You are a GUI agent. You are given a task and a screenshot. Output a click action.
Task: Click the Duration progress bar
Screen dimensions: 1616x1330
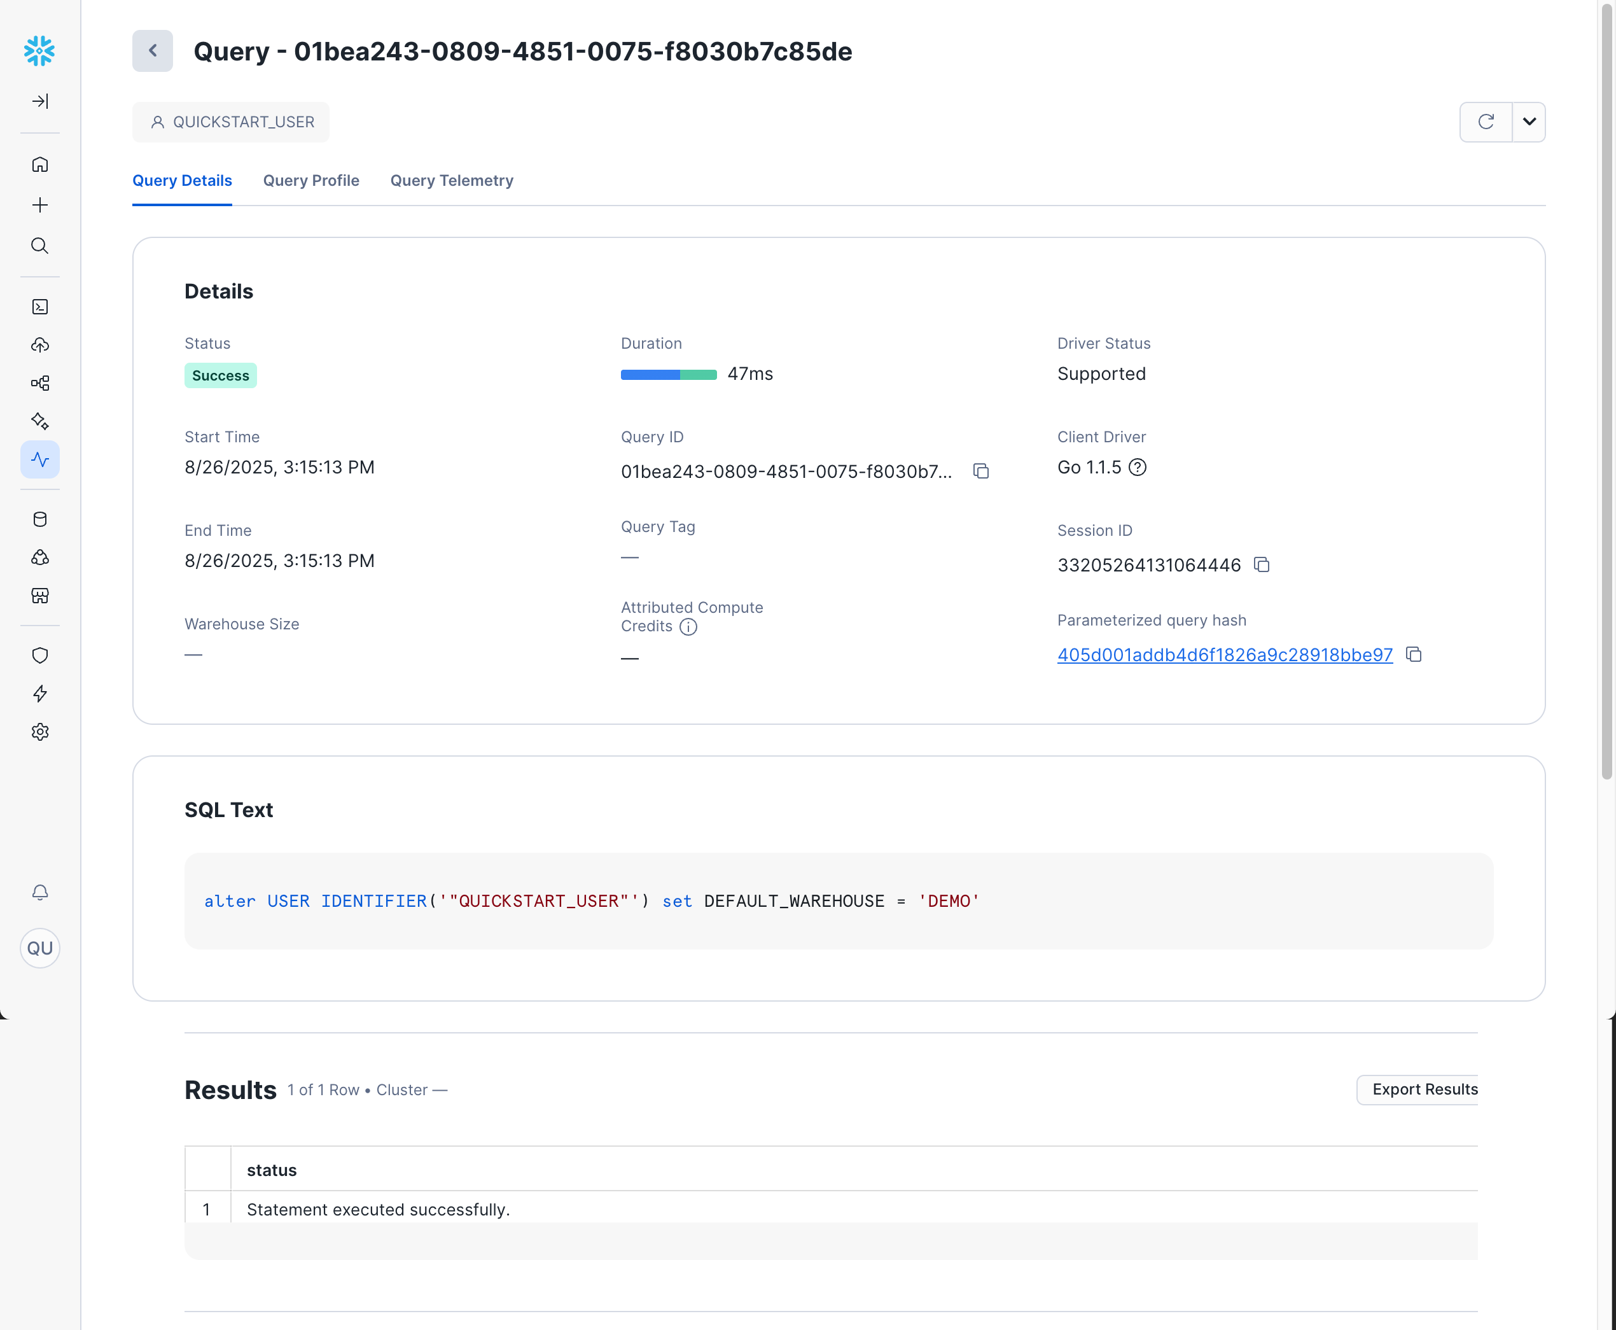pyautogui.click(x=669, y=375)
